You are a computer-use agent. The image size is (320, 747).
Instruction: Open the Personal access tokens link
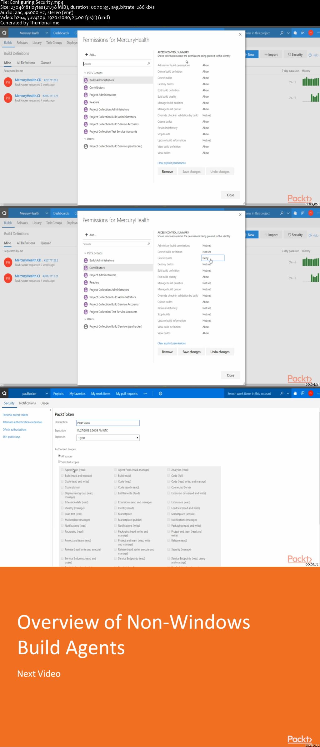tap(15, 415)
